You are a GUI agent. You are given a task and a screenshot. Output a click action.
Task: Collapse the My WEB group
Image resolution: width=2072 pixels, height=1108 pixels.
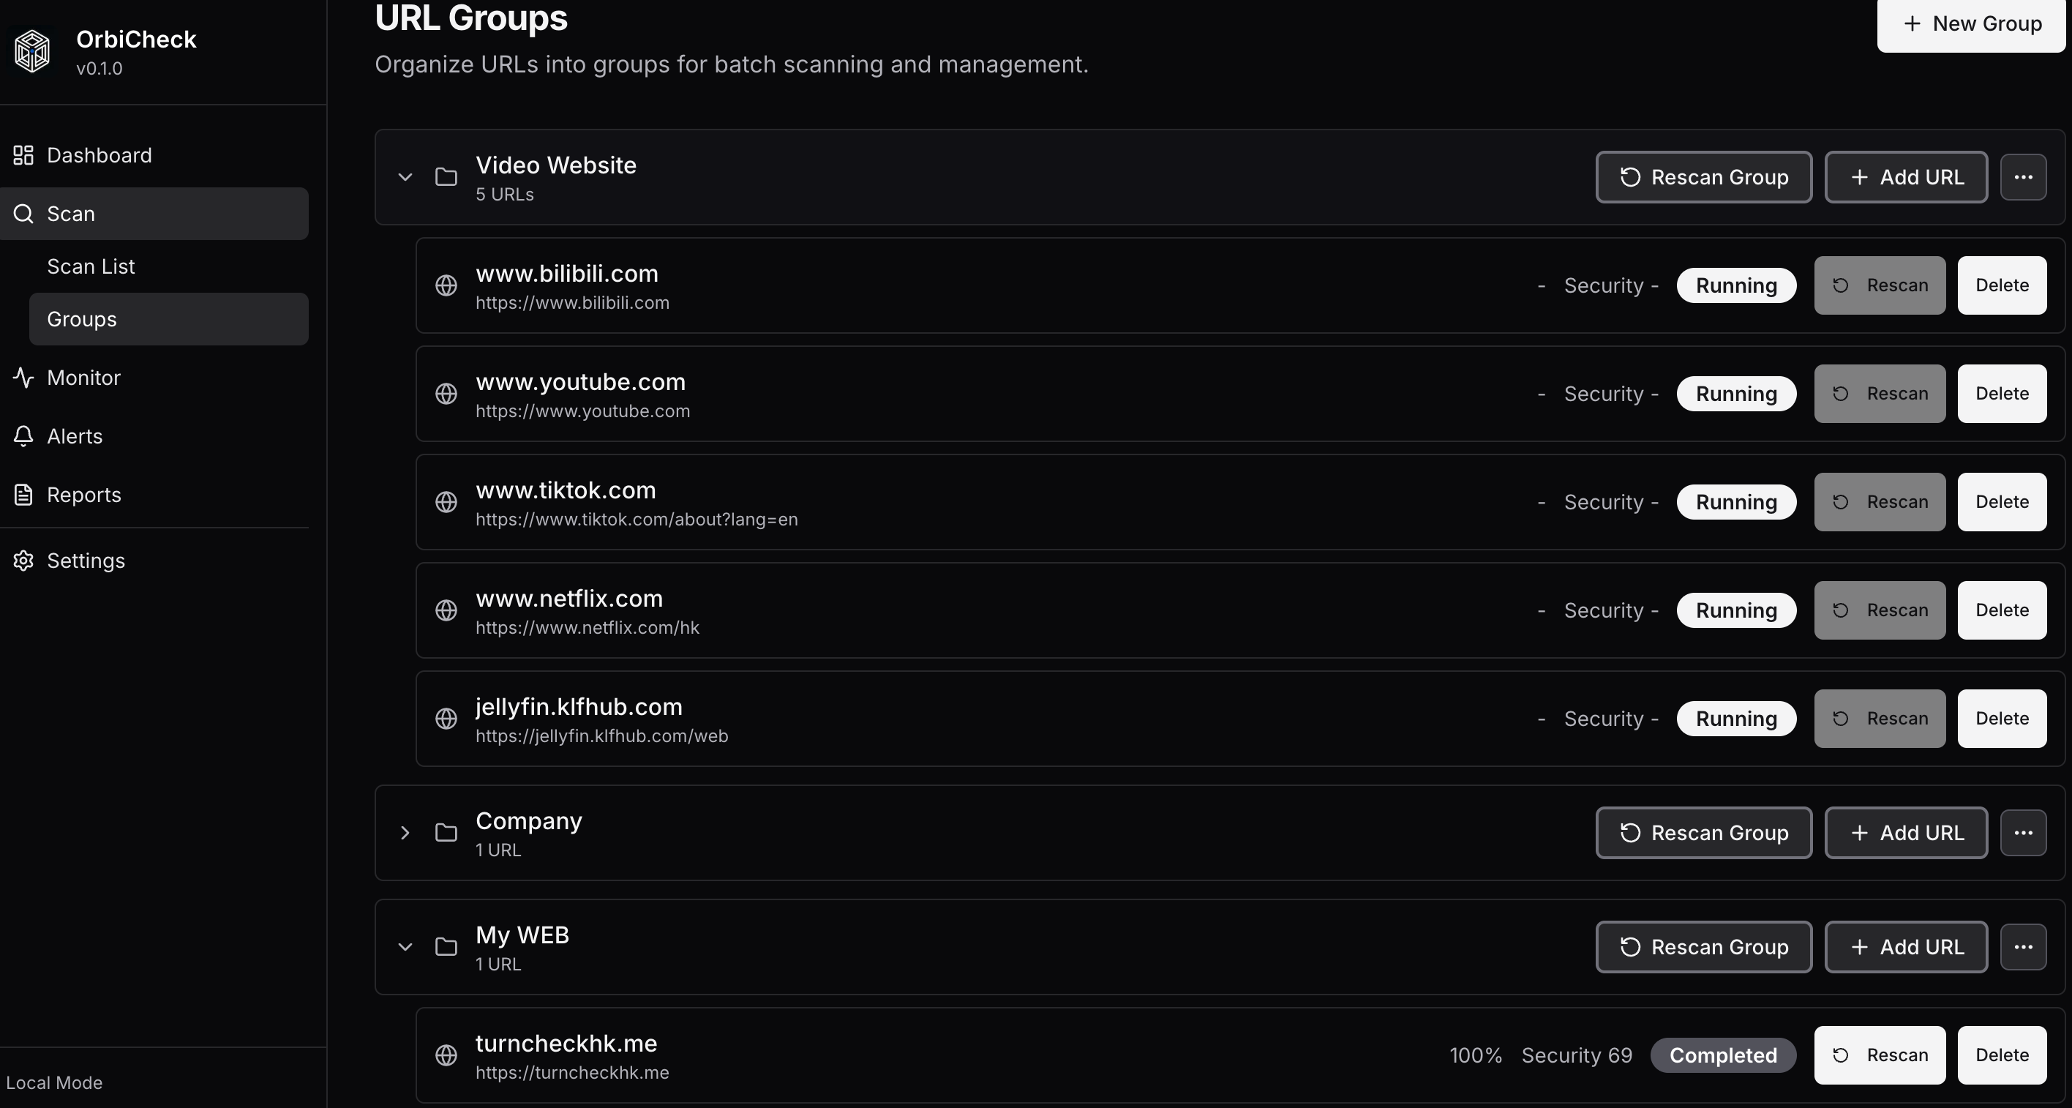[405, 947]
